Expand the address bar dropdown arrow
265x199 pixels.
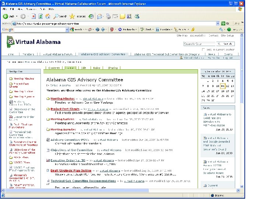(218, 24)
